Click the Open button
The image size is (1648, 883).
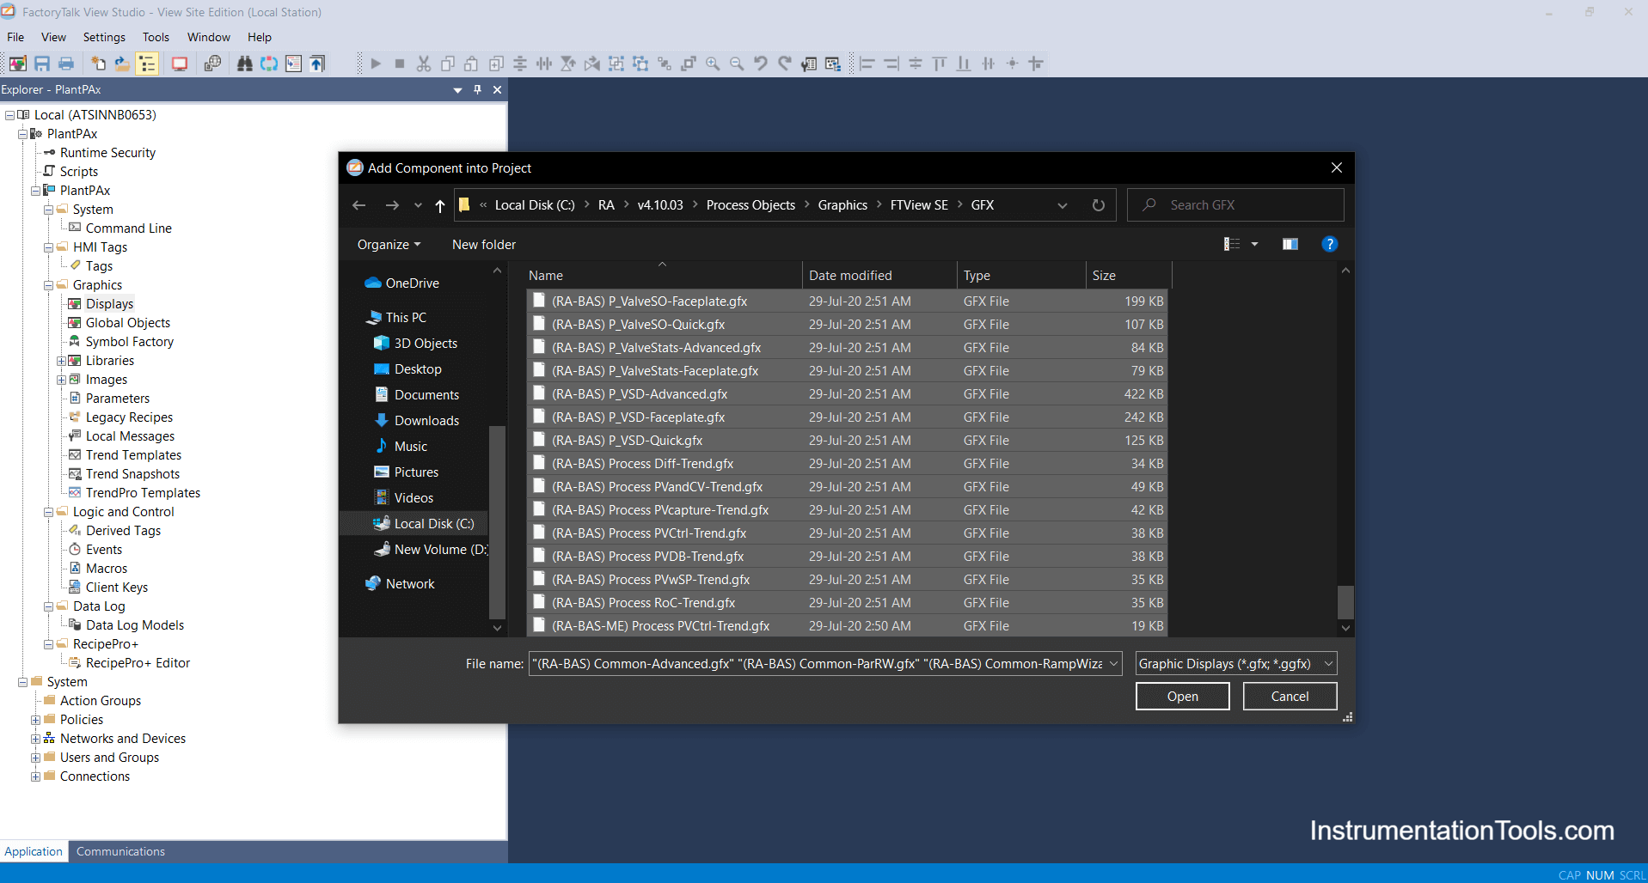[x=1182, y=697]
